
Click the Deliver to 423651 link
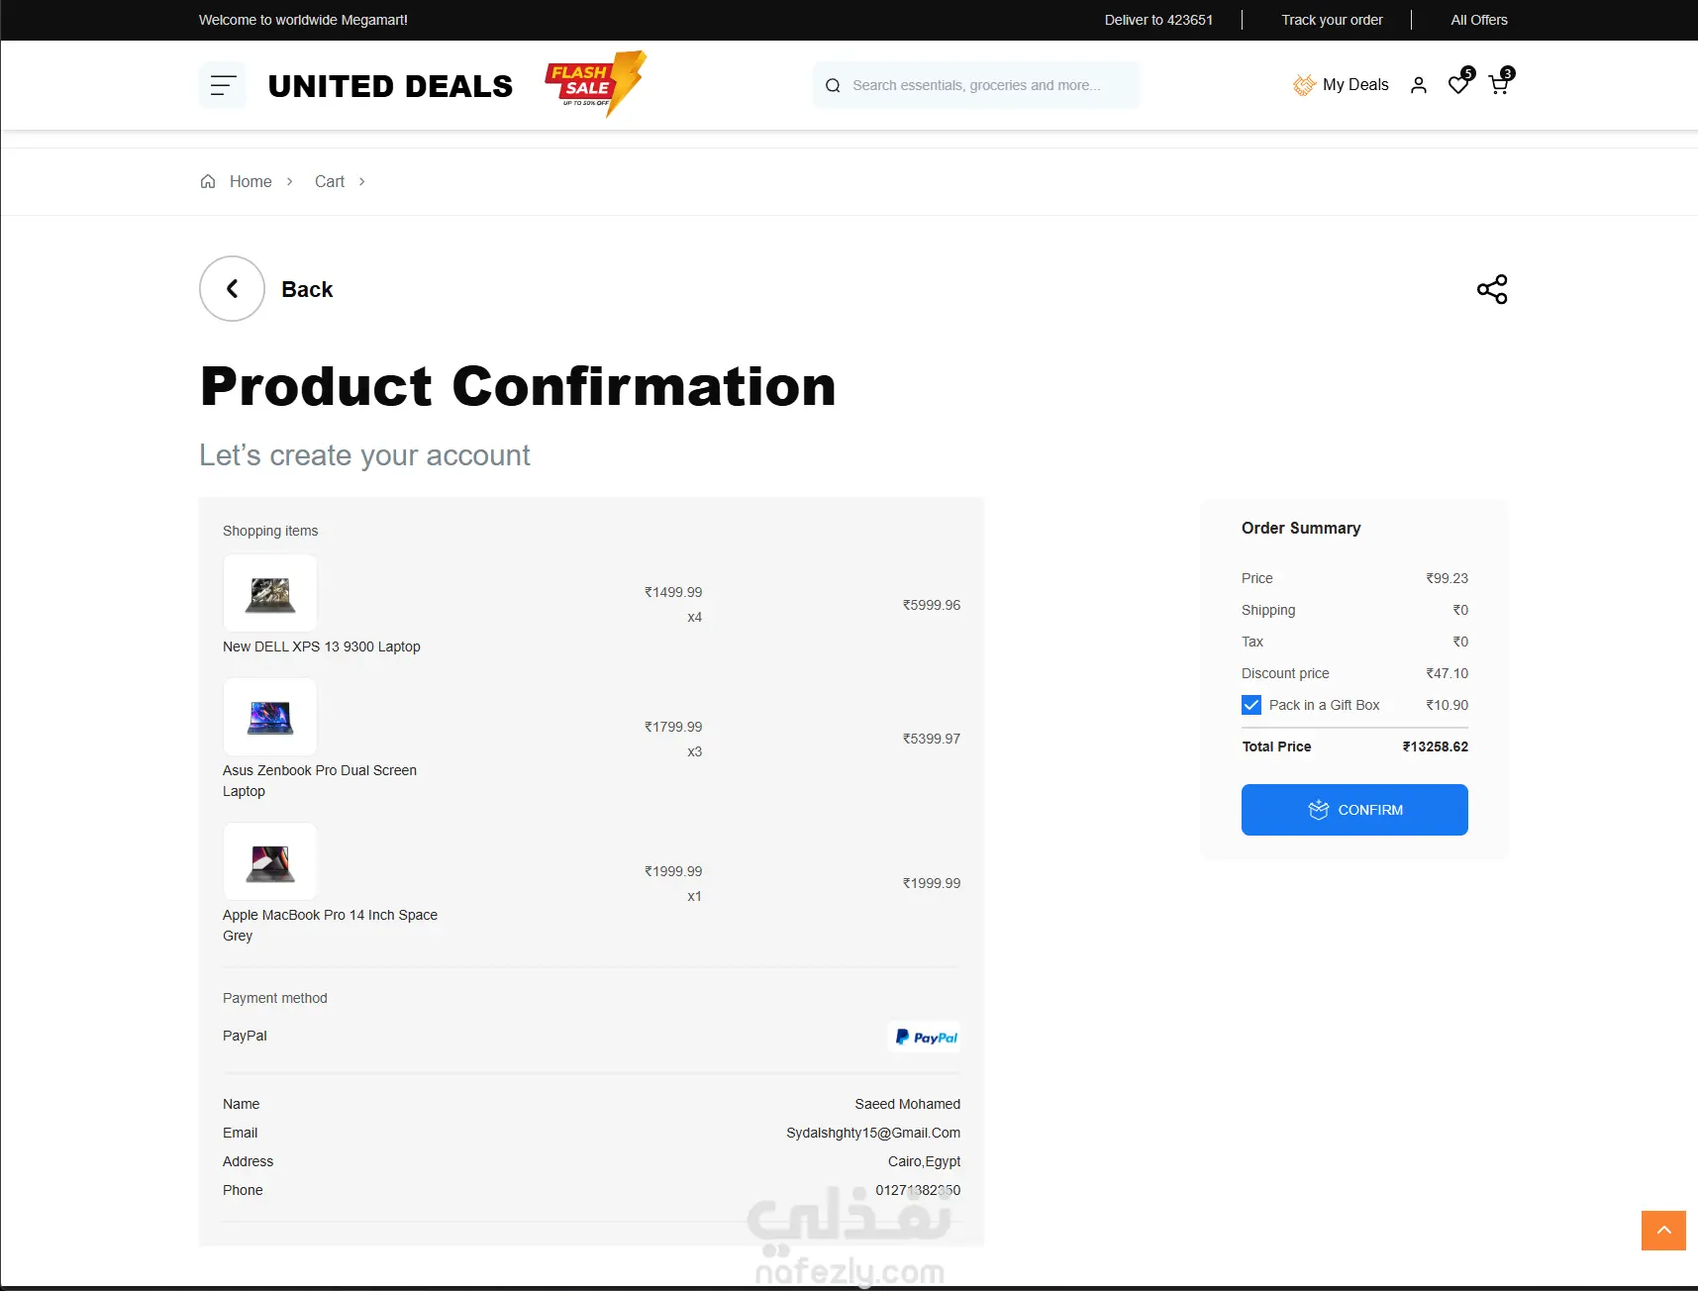tap(1158, 20)
